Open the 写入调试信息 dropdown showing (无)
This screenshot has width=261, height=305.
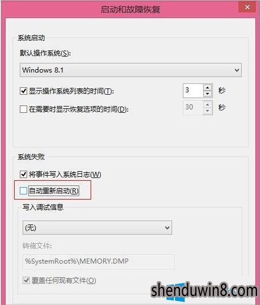(97, 227)
